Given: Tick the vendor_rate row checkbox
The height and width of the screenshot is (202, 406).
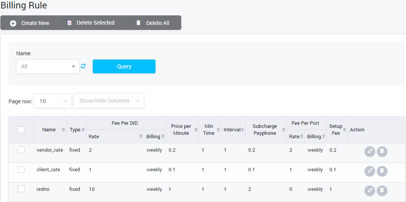Looking at the screenshot, I should pyautogui.click(x=21, y=150).
